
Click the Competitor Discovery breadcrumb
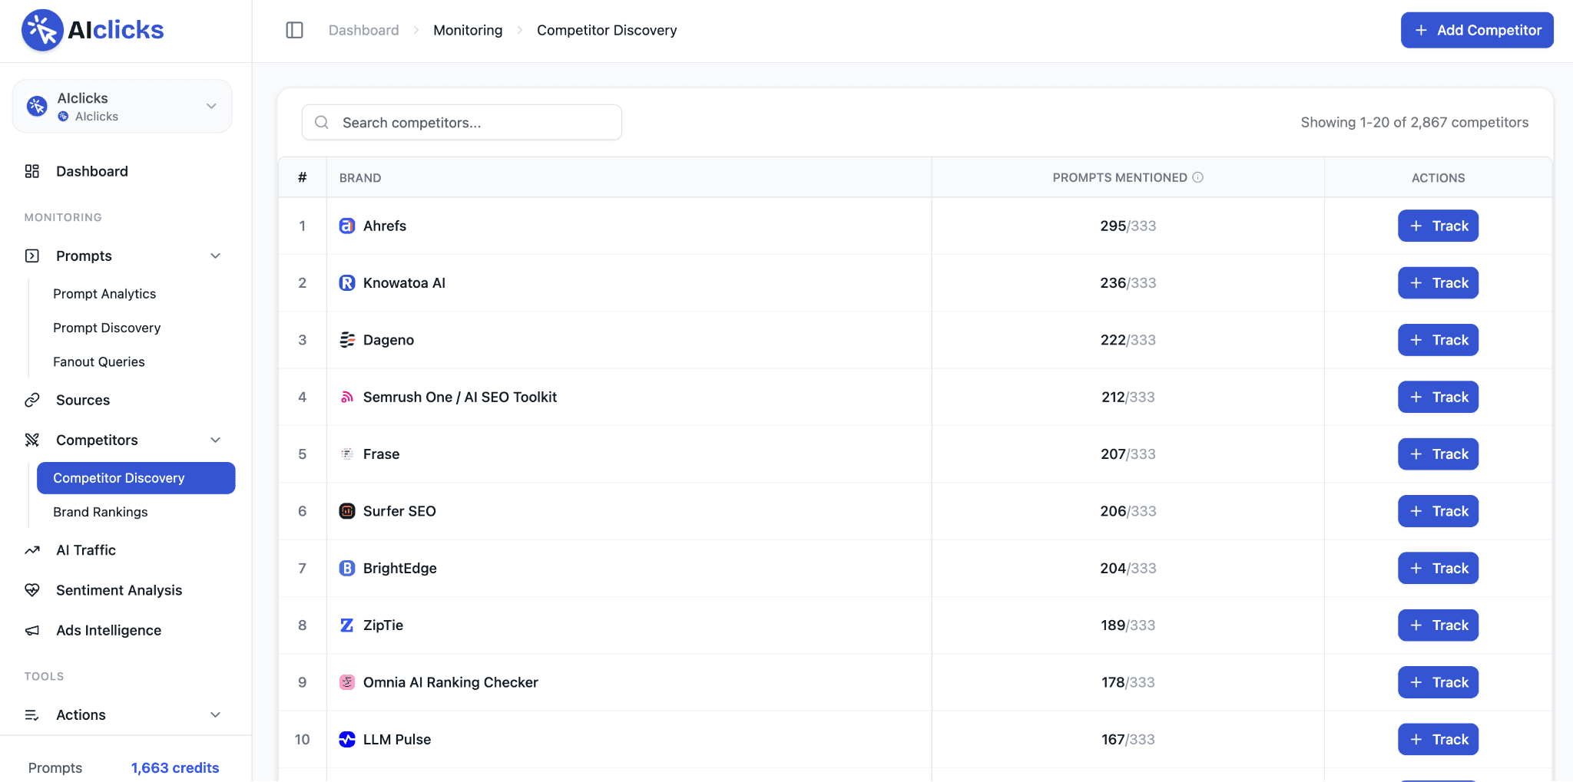click(607, 30)
